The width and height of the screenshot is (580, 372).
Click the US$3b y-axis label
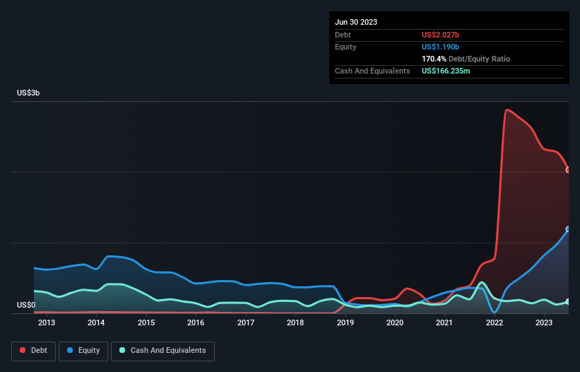coord(28,93)
